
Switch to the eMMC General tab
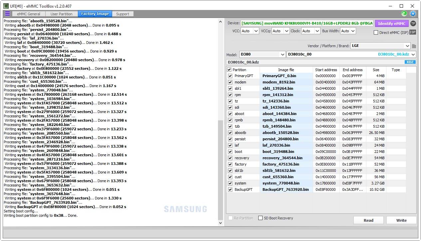pyautogui.click(x=28, y=14)
